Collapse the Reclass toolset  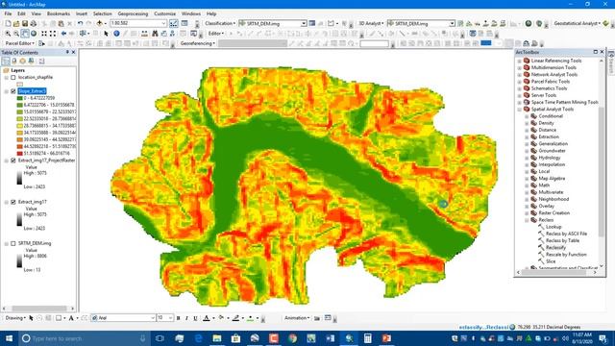point(527,220)
